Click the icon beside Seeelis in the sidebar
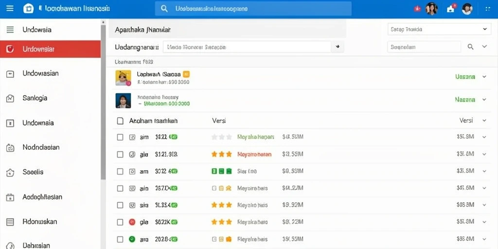Screen dimensions: 498x249 tap(10, 173)
